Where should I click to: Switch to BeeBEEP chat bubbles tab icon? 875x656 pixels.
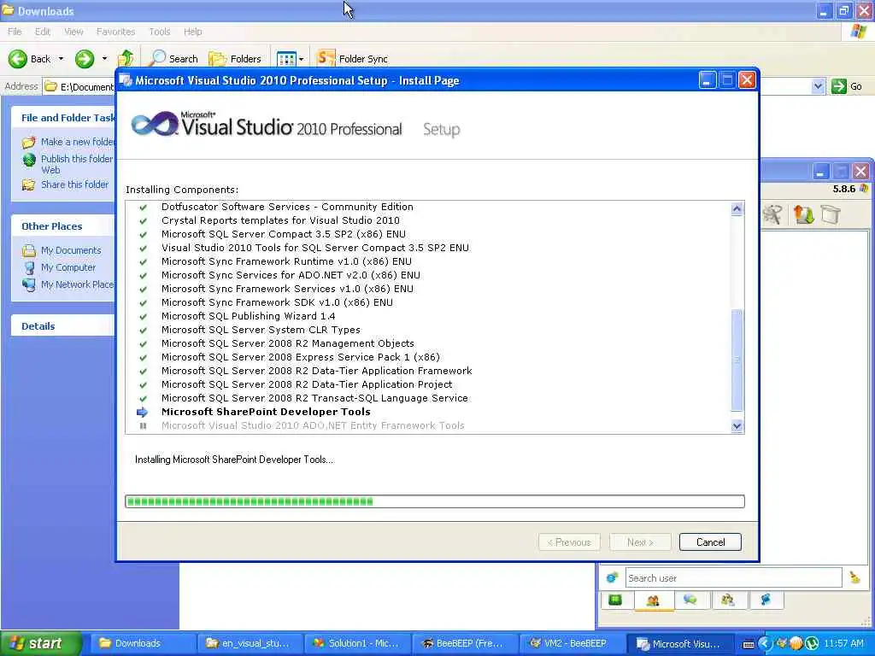pos(690,600)
